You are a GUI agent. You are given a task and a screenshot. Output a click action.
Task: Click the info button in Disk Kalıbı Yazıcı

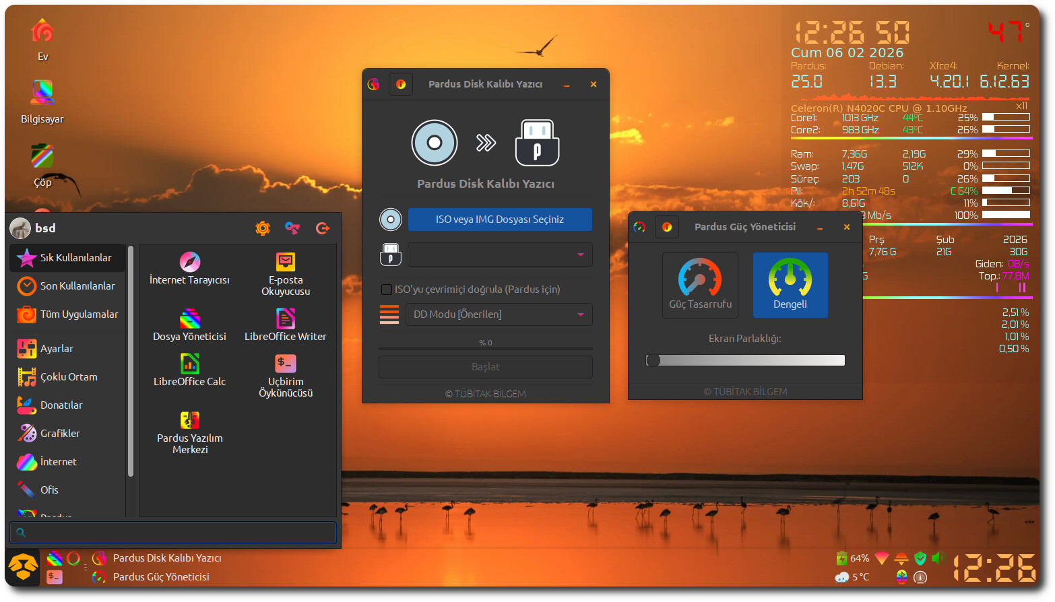(401, 84)
